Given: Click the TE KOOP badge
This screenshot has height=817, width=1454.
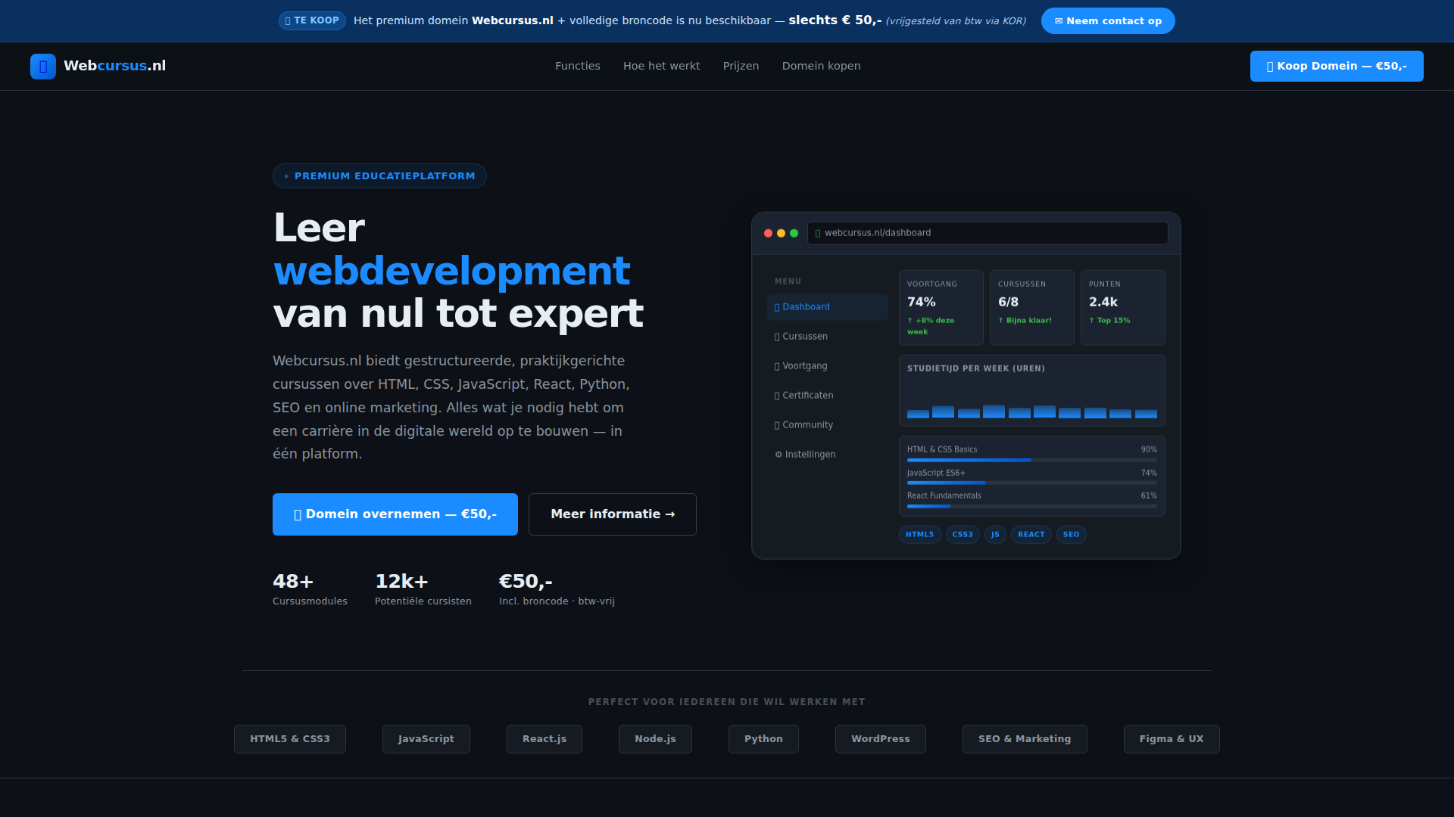Looking at the screenshot, I should [x=312, y=20].
